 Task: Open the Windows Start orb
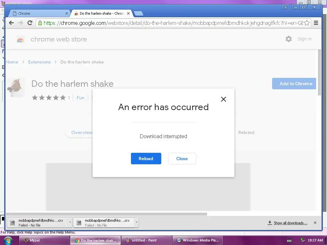8,241
